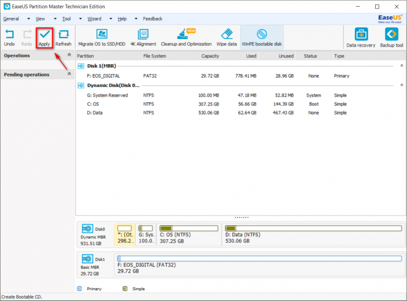Screen dimensions: 407x301
Task: Select the D: Data partition row
Action: 241,113
